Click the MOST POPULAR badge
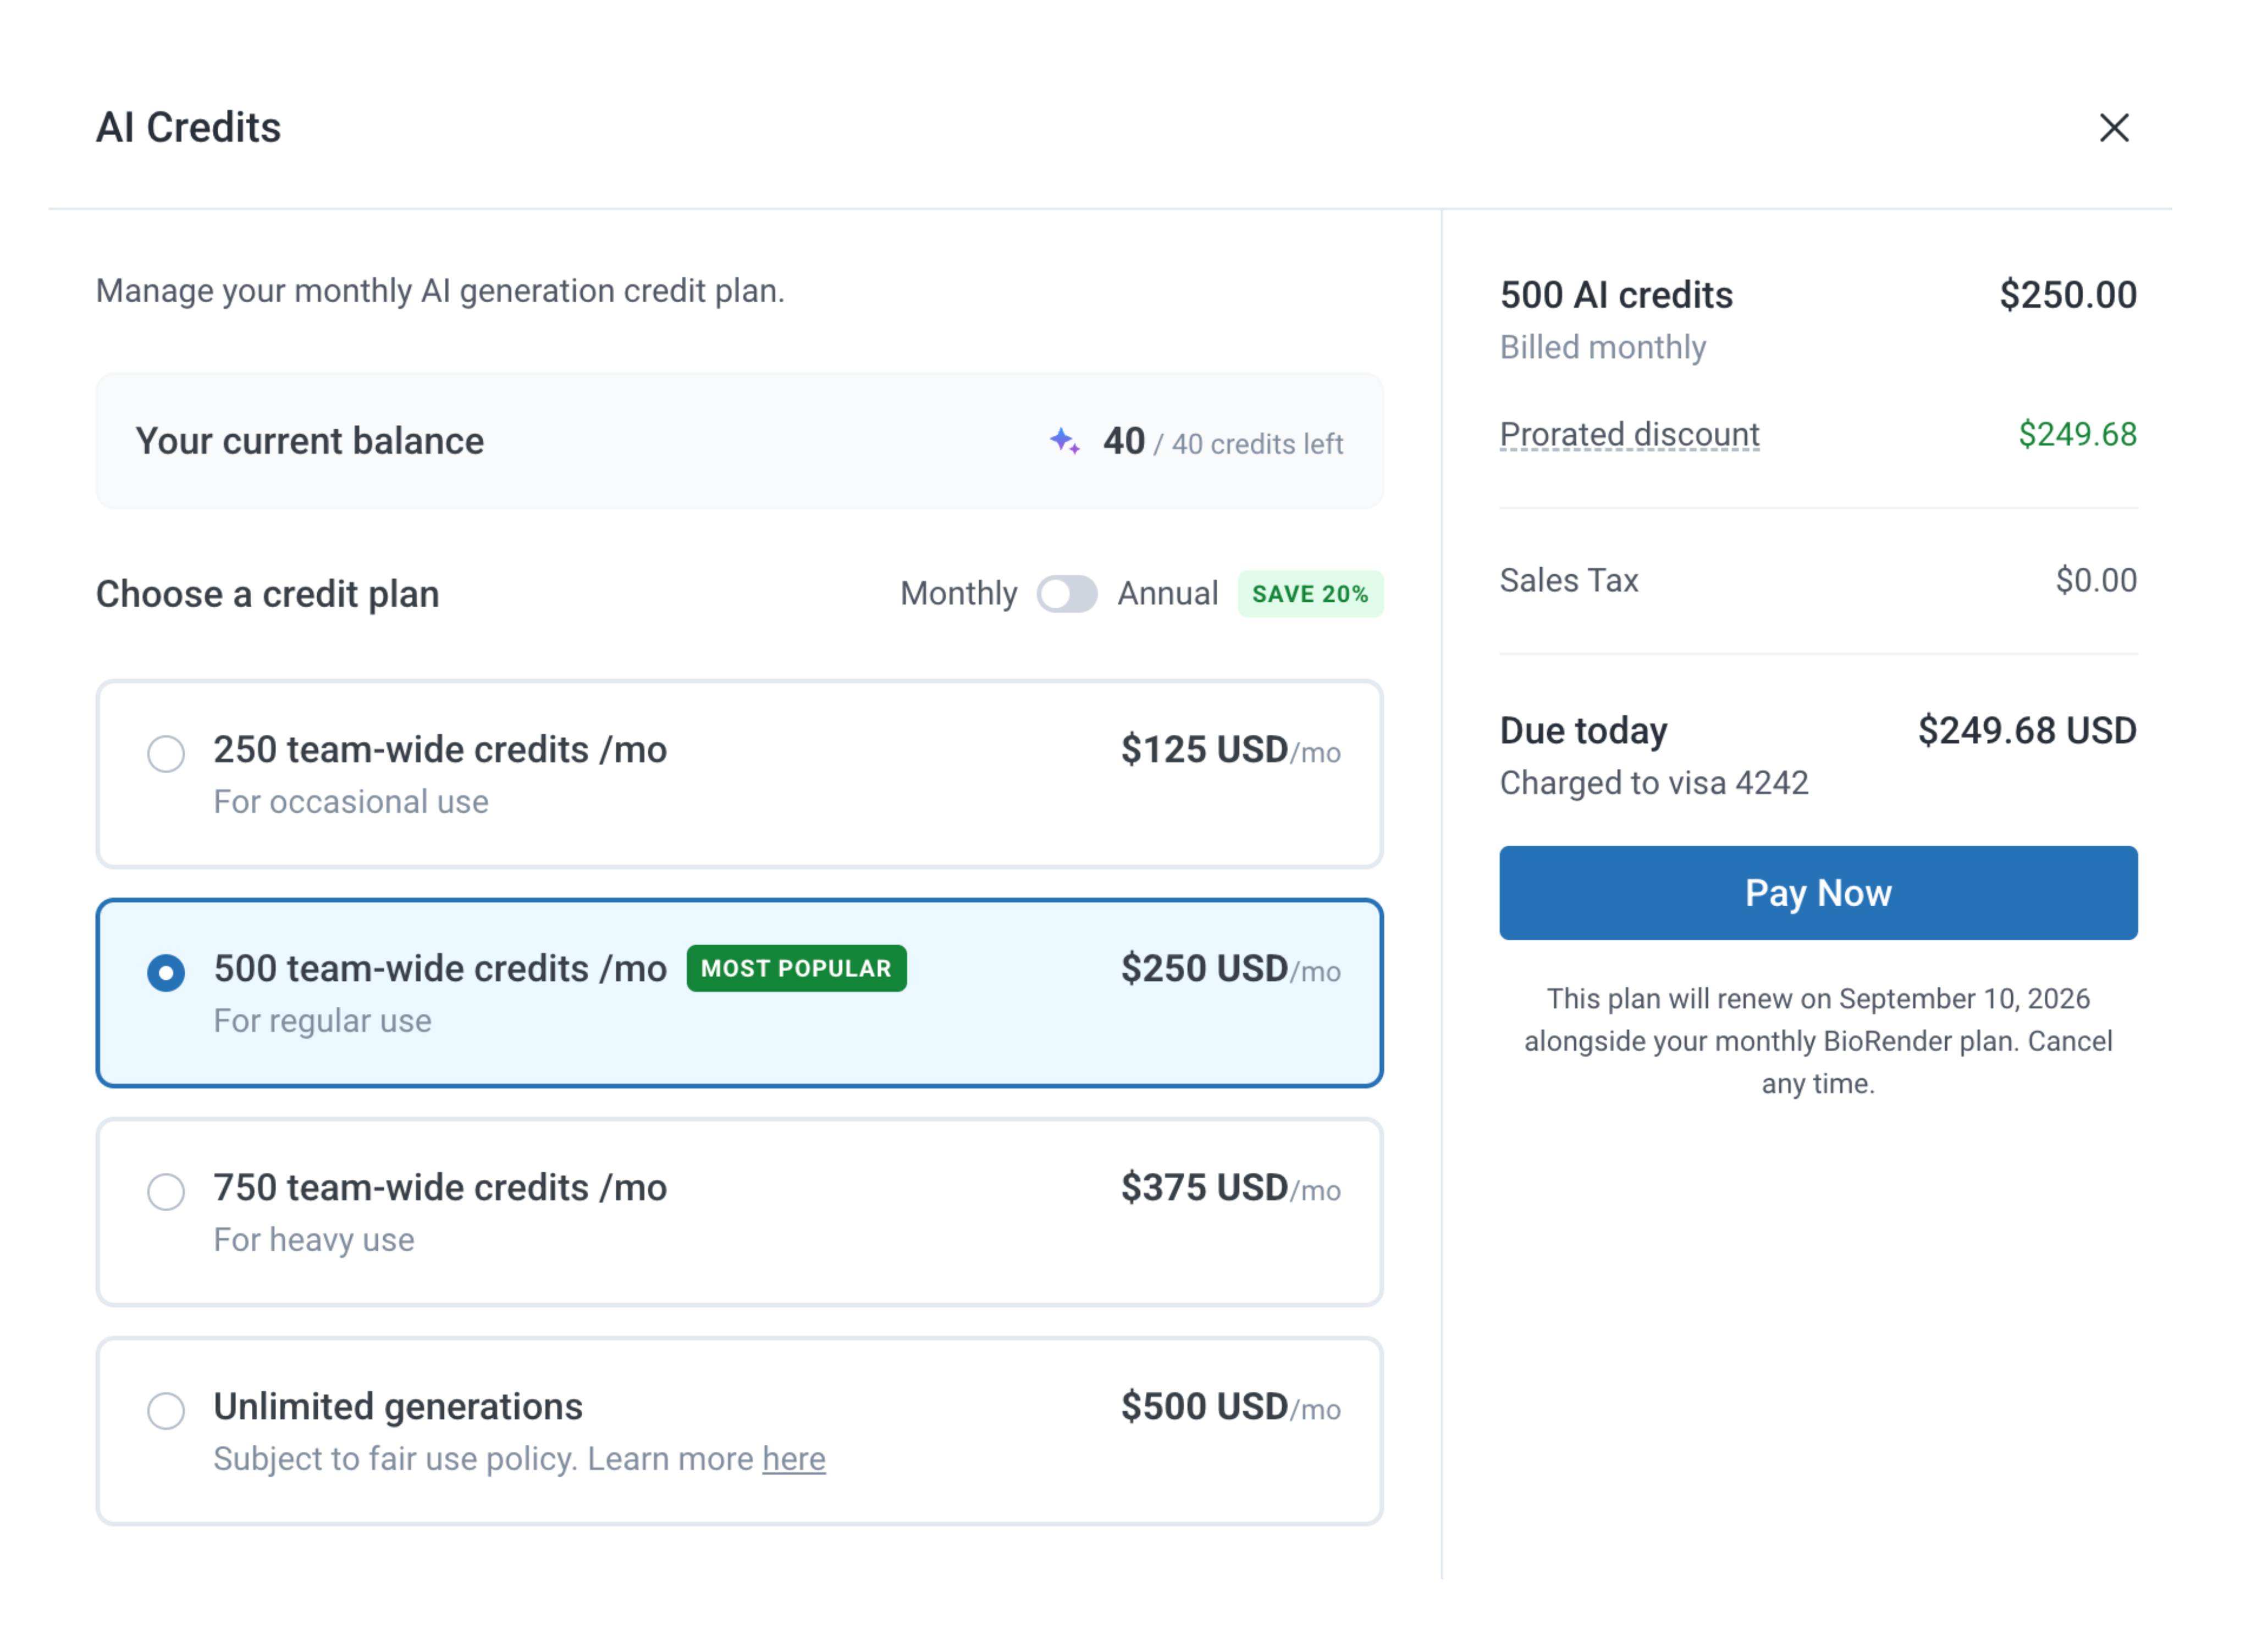This screenshot has width=2268, height=1636. [x=796, y=968]
